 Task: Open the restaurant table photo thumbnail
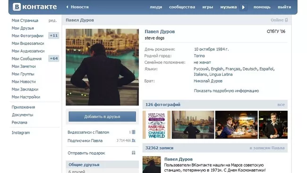pos(237,125)
